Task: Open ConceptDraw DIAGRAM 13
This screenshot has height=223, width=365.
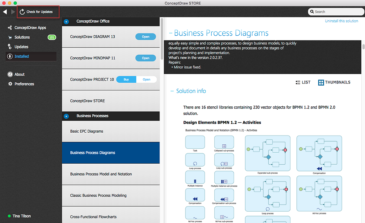Action: tap(146, 37)
